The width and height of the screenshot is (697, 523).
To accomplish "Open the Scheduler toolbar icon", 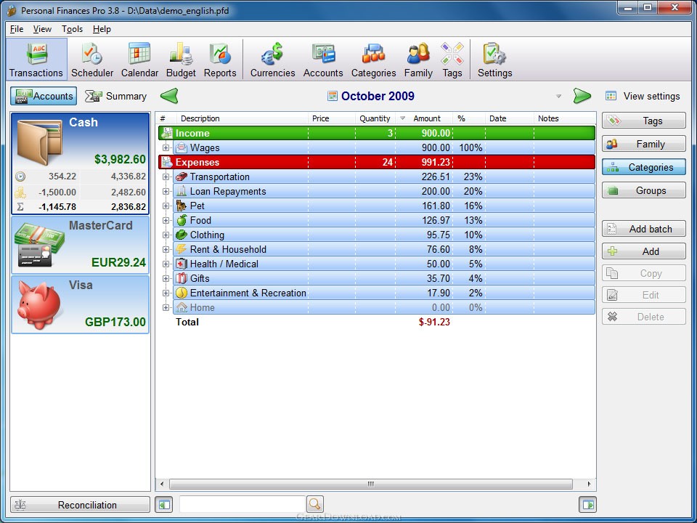I will [x=92, y=60].
